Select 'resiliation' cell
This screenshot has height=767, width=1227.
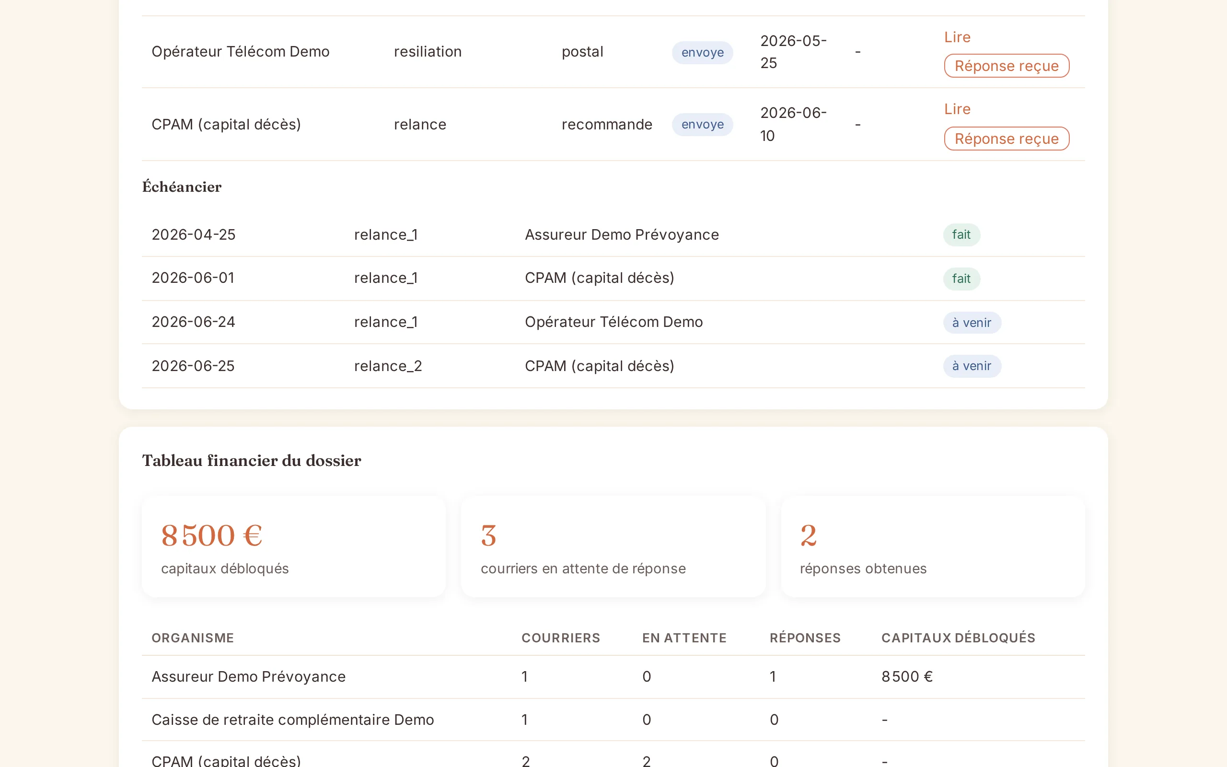[428, 52]
